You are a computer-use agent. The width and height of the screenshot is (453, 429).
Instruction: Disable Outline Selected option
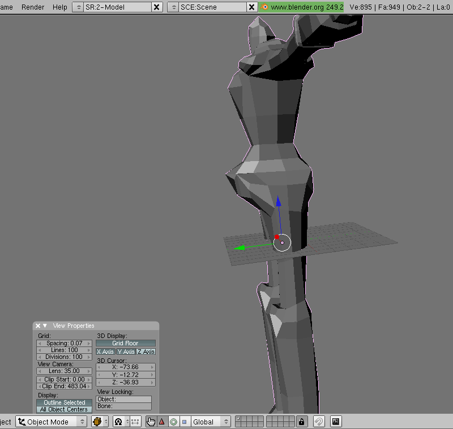[64, 402]
